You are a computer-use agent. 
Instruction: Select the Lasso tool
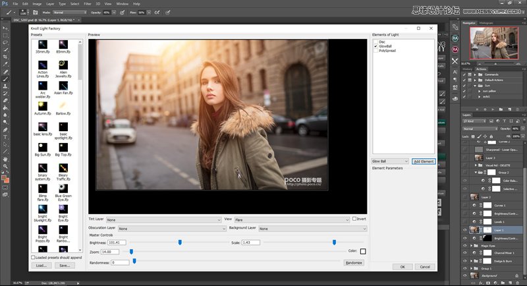(x=5, y=42)
